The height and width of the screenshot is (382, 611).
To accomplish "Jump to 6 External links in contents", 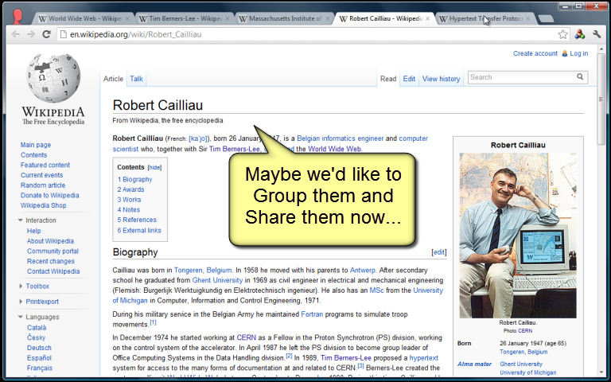I will pos(139,230).
